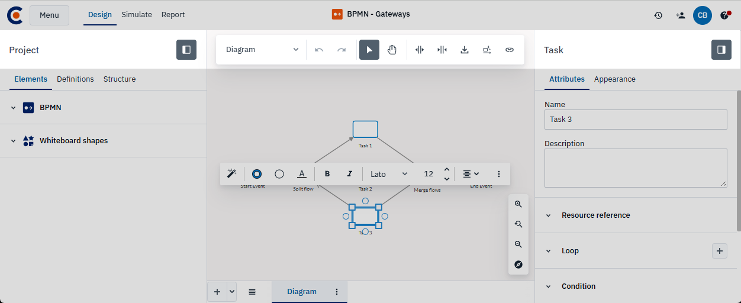Click the zoom in magnifier
The height and width of the screenshot is (303, 741).
[x=518, y=204]
